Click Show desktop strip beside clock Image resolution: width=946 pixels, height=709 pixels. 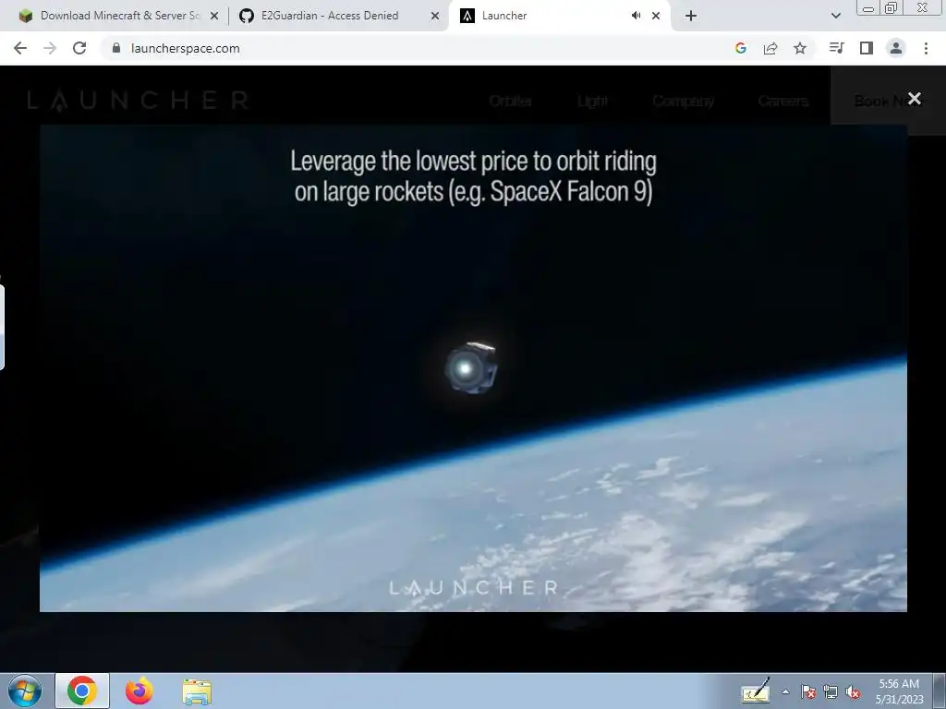point(940,691)
